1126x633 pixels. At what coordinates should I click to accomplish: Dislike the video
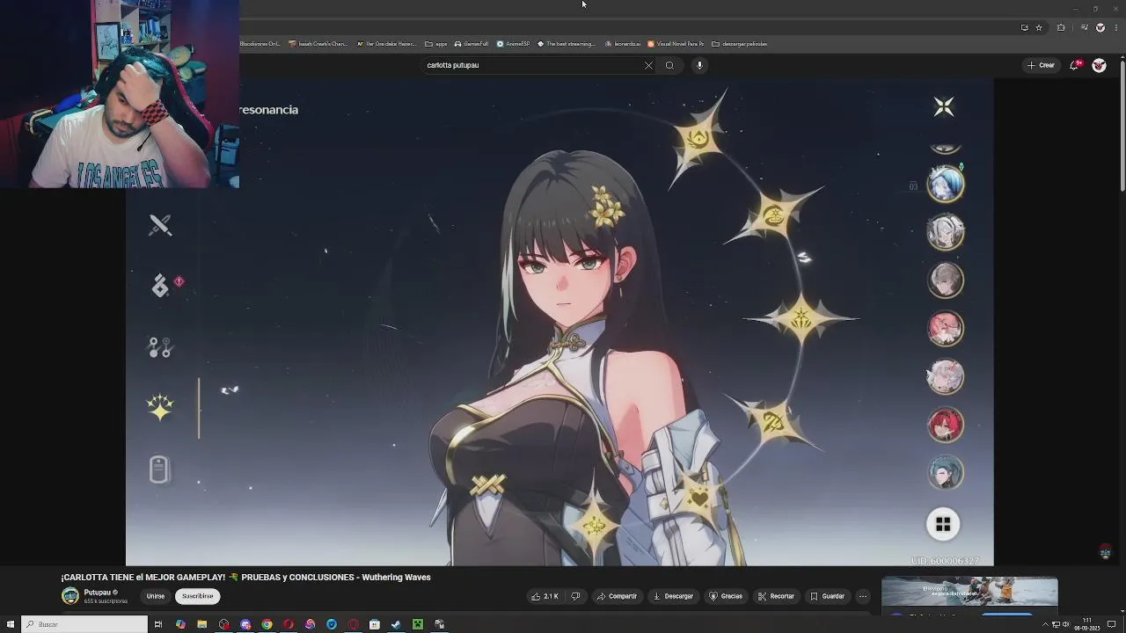click(575, 596)
